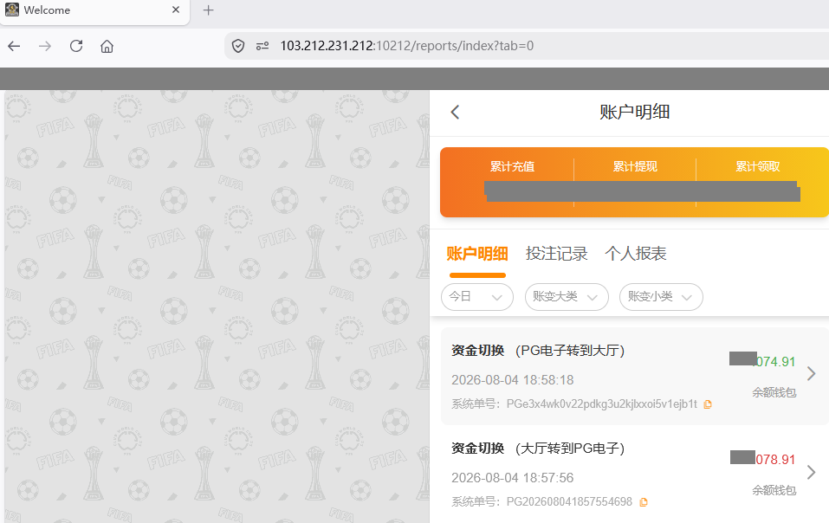
Task: Open a new browser tab with plus
Action: point(208,10)
